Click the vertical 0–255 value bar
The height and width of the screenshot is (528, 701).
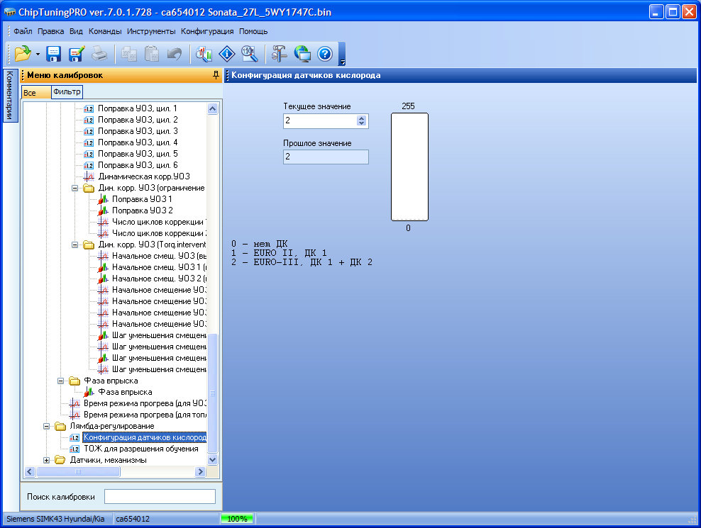409,167
